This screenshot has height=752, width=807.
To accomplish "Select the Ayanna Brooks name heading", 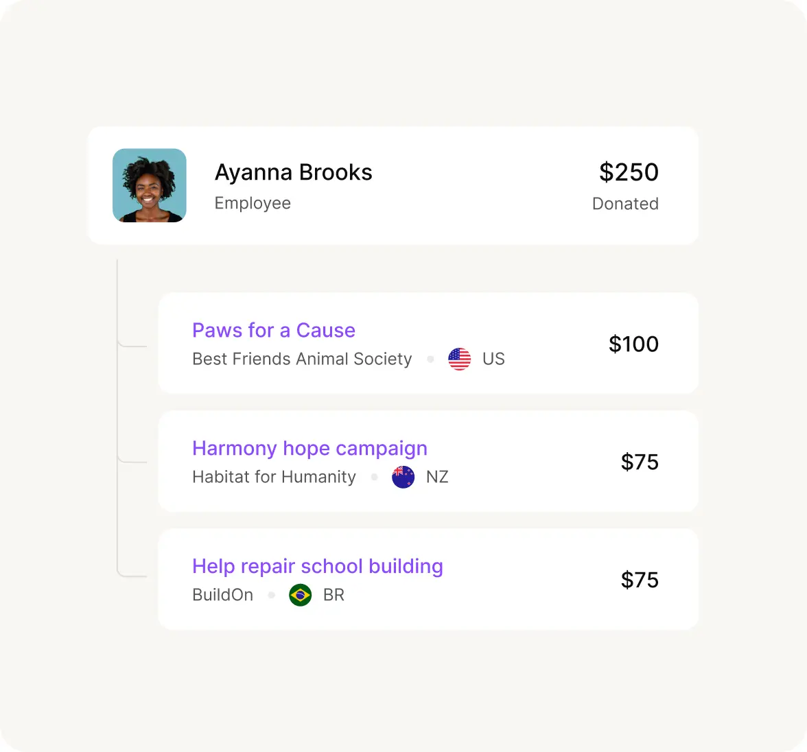I will tap(294, 172).
